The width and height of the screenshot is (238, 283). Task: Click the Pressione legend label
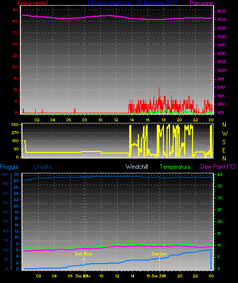coord(201,3)
